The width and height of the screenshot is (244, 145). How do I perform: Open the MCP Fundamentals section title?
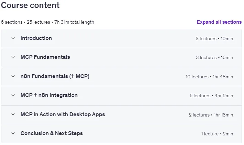point(45,57)
